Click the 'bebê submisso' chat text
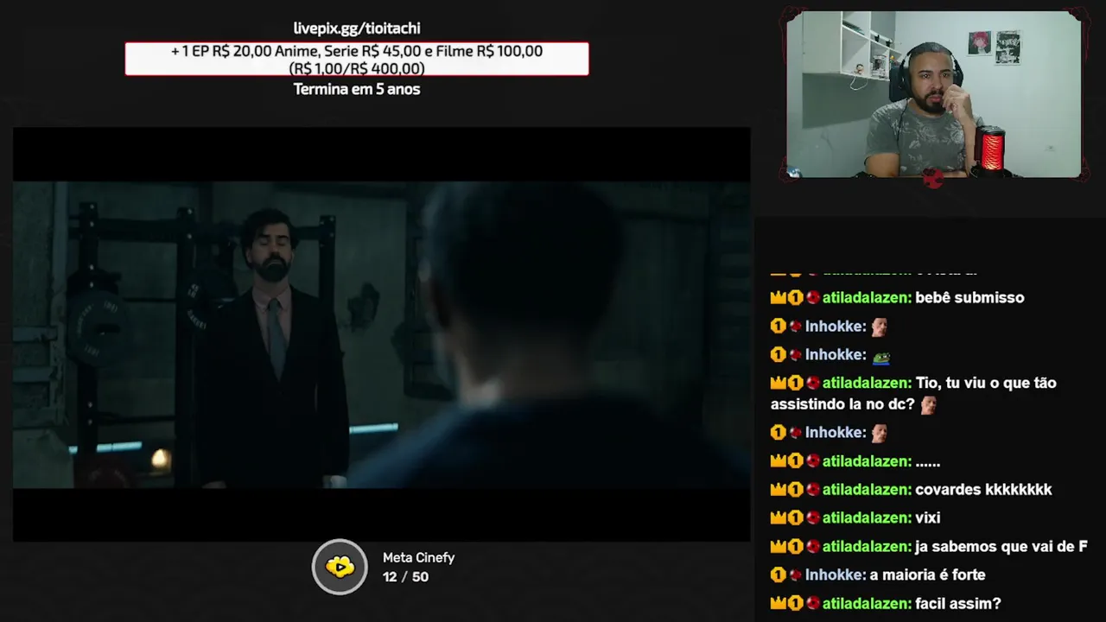Viewport: 1106px width, 622px height. [969, 297]
